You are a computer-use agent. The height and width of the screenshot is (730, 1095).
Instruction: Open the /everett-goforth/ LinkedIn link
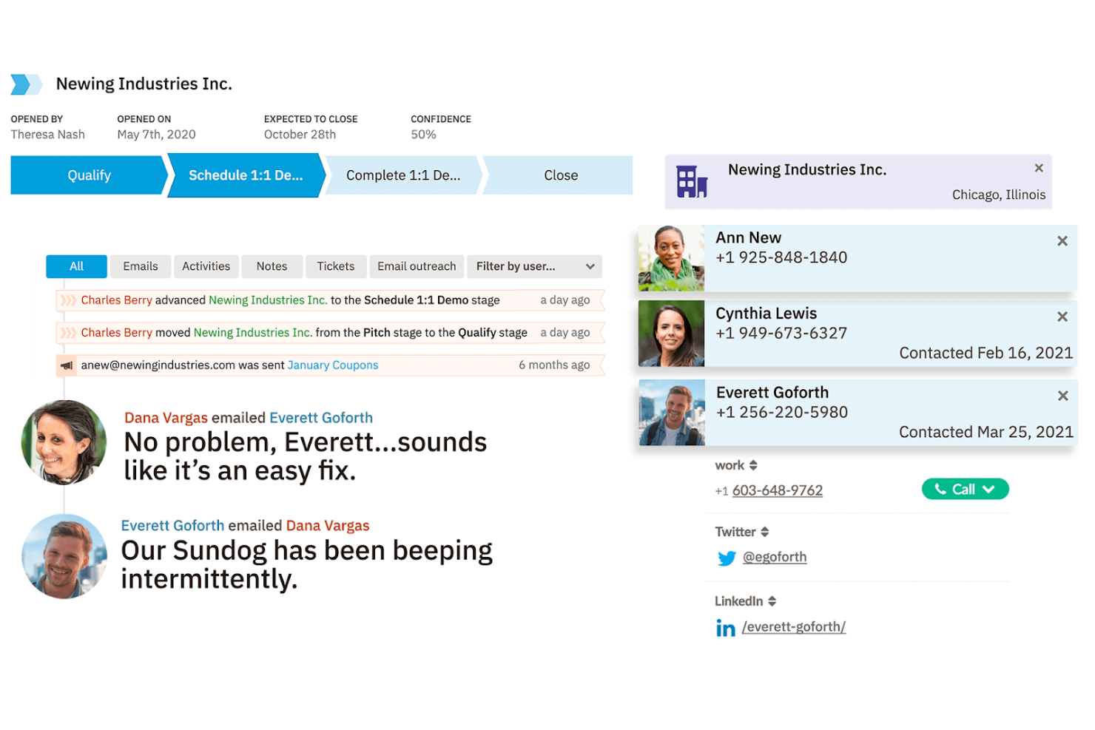point(794,626)
